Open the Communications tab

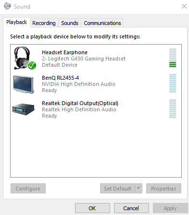pyautogui.click(x=102, y=23)
